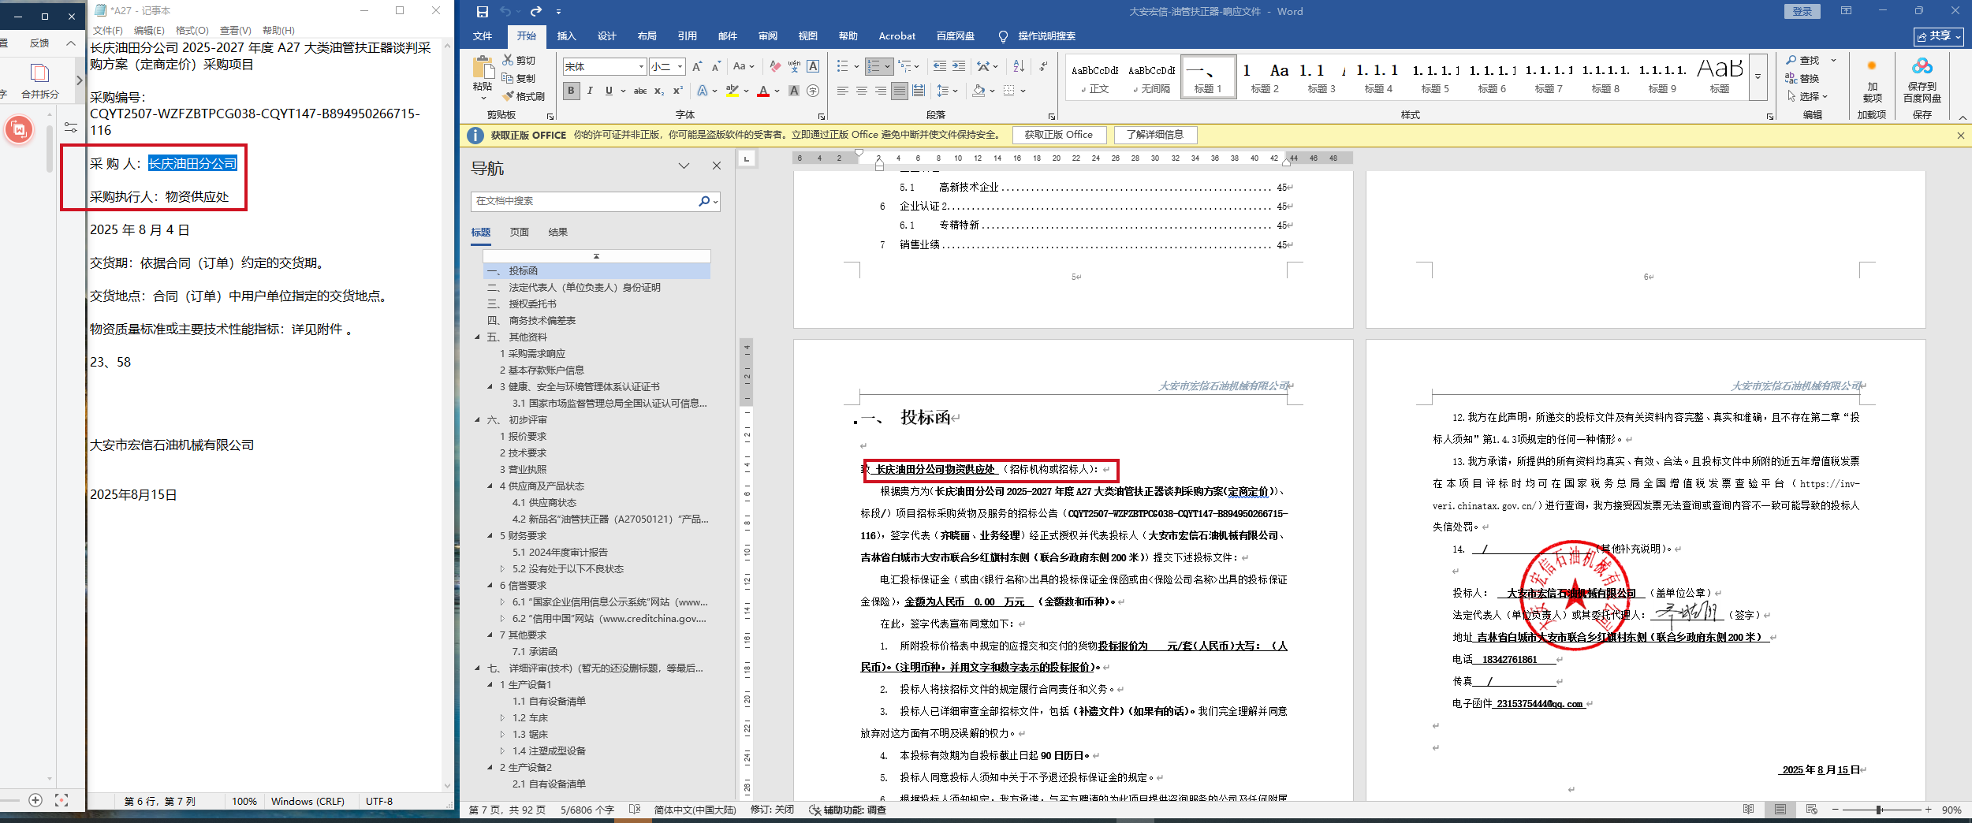1972x823 pixels.
Task: Click the Cut (剪切) scissors icon
Action: pyautogui.click(x=509, y=60)
